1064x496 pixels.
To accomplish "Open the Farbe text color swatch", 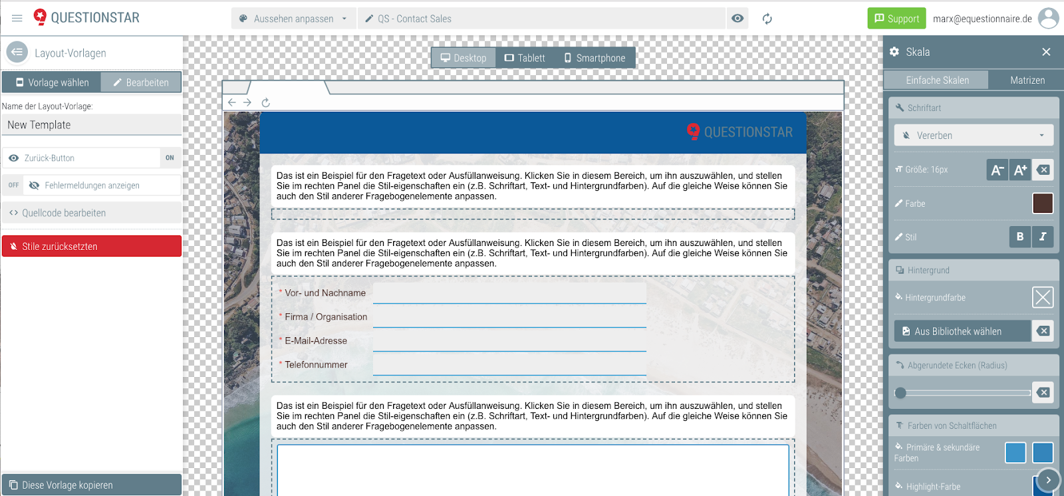I will [1042, 203].
